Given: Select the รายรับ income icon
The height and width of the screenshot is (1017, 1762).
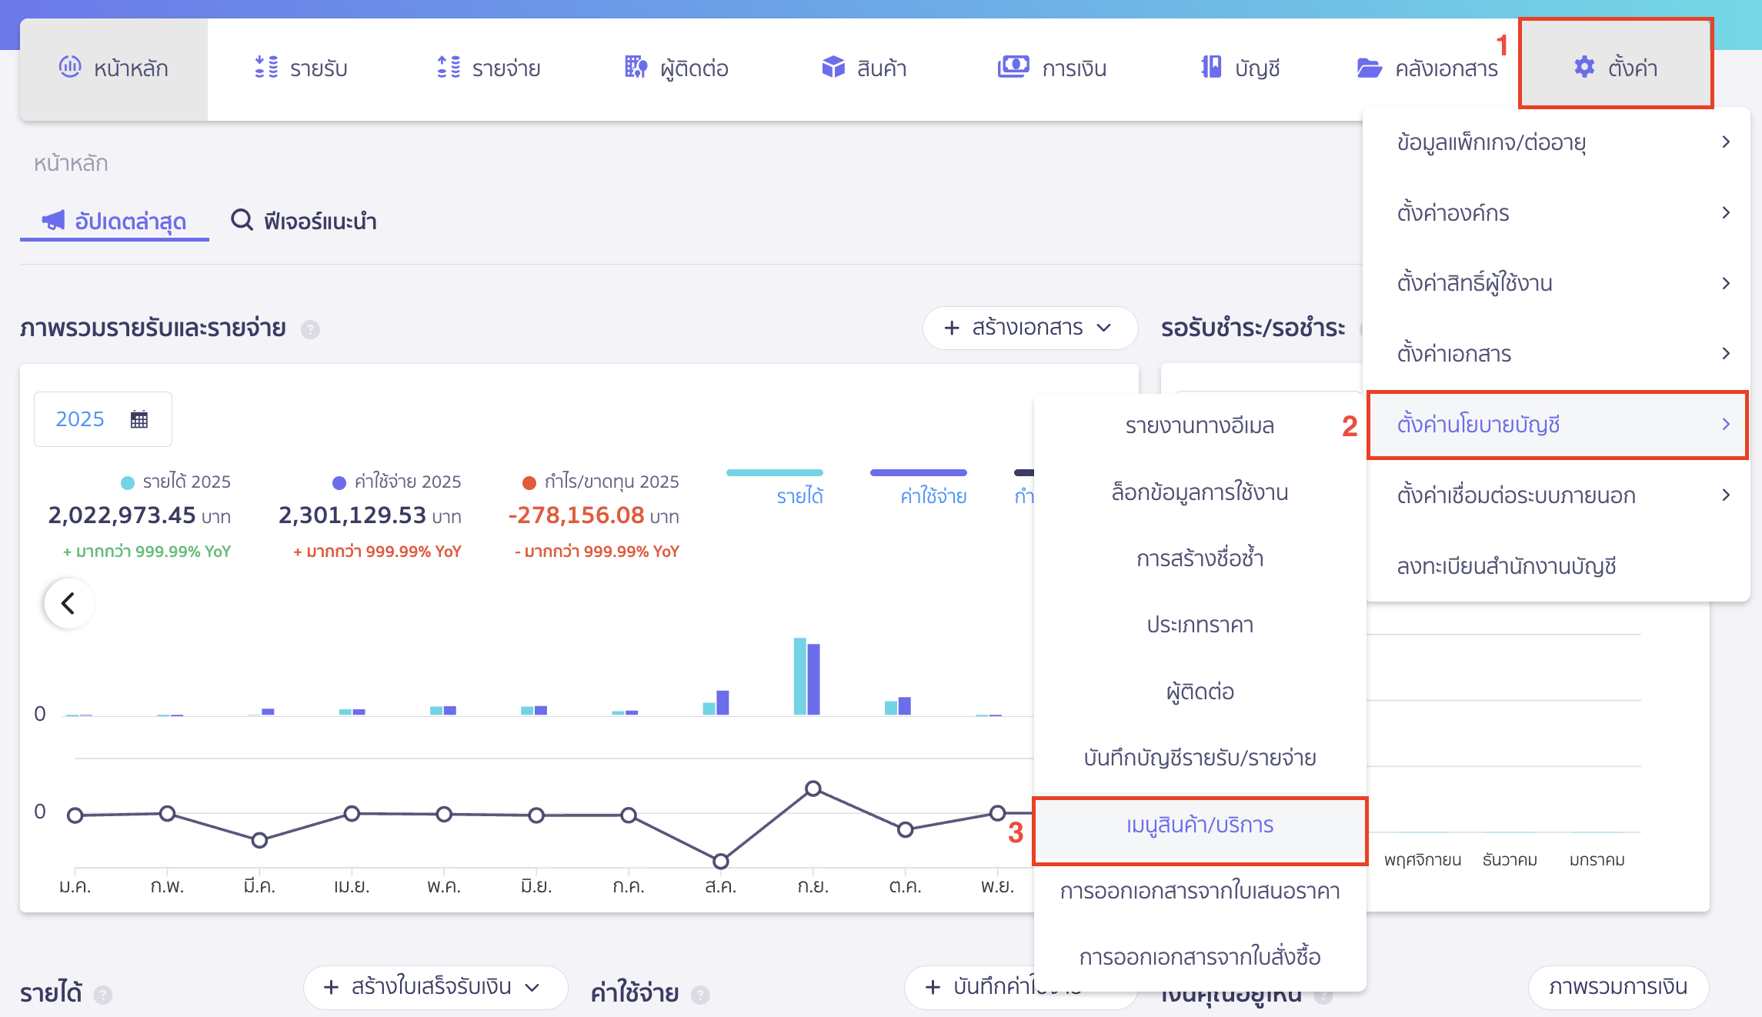Looking at the screenshot, I should pyautogui.click(x=266, y=68).
